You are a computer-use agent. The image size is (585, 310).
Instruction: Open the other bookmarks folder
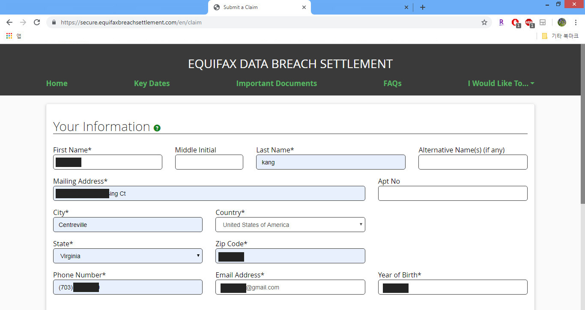coord(560,36)
